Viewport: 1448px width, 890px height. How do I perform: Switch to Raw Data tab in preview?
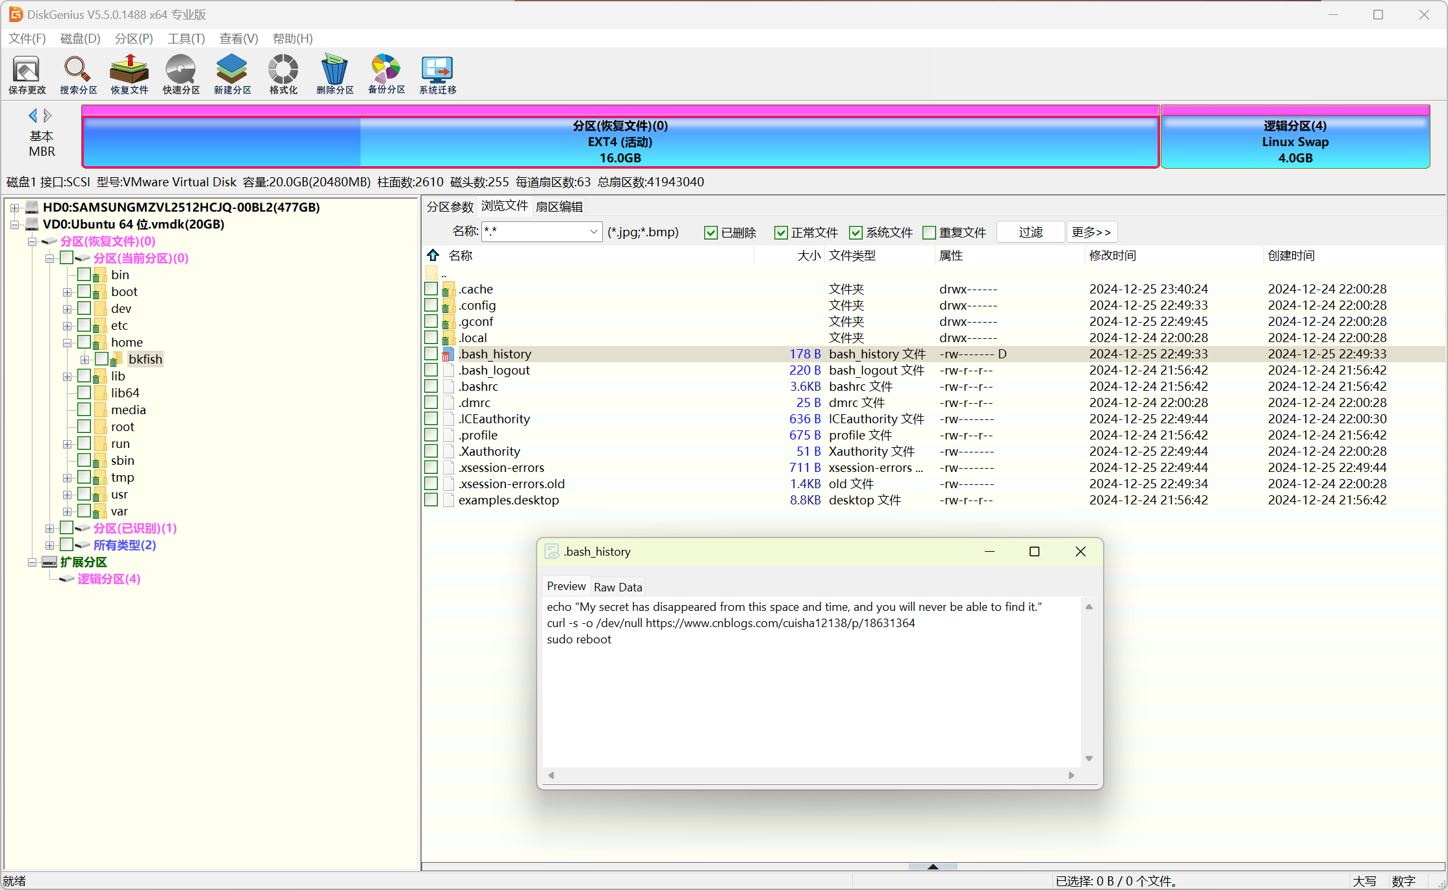(618, 587)
